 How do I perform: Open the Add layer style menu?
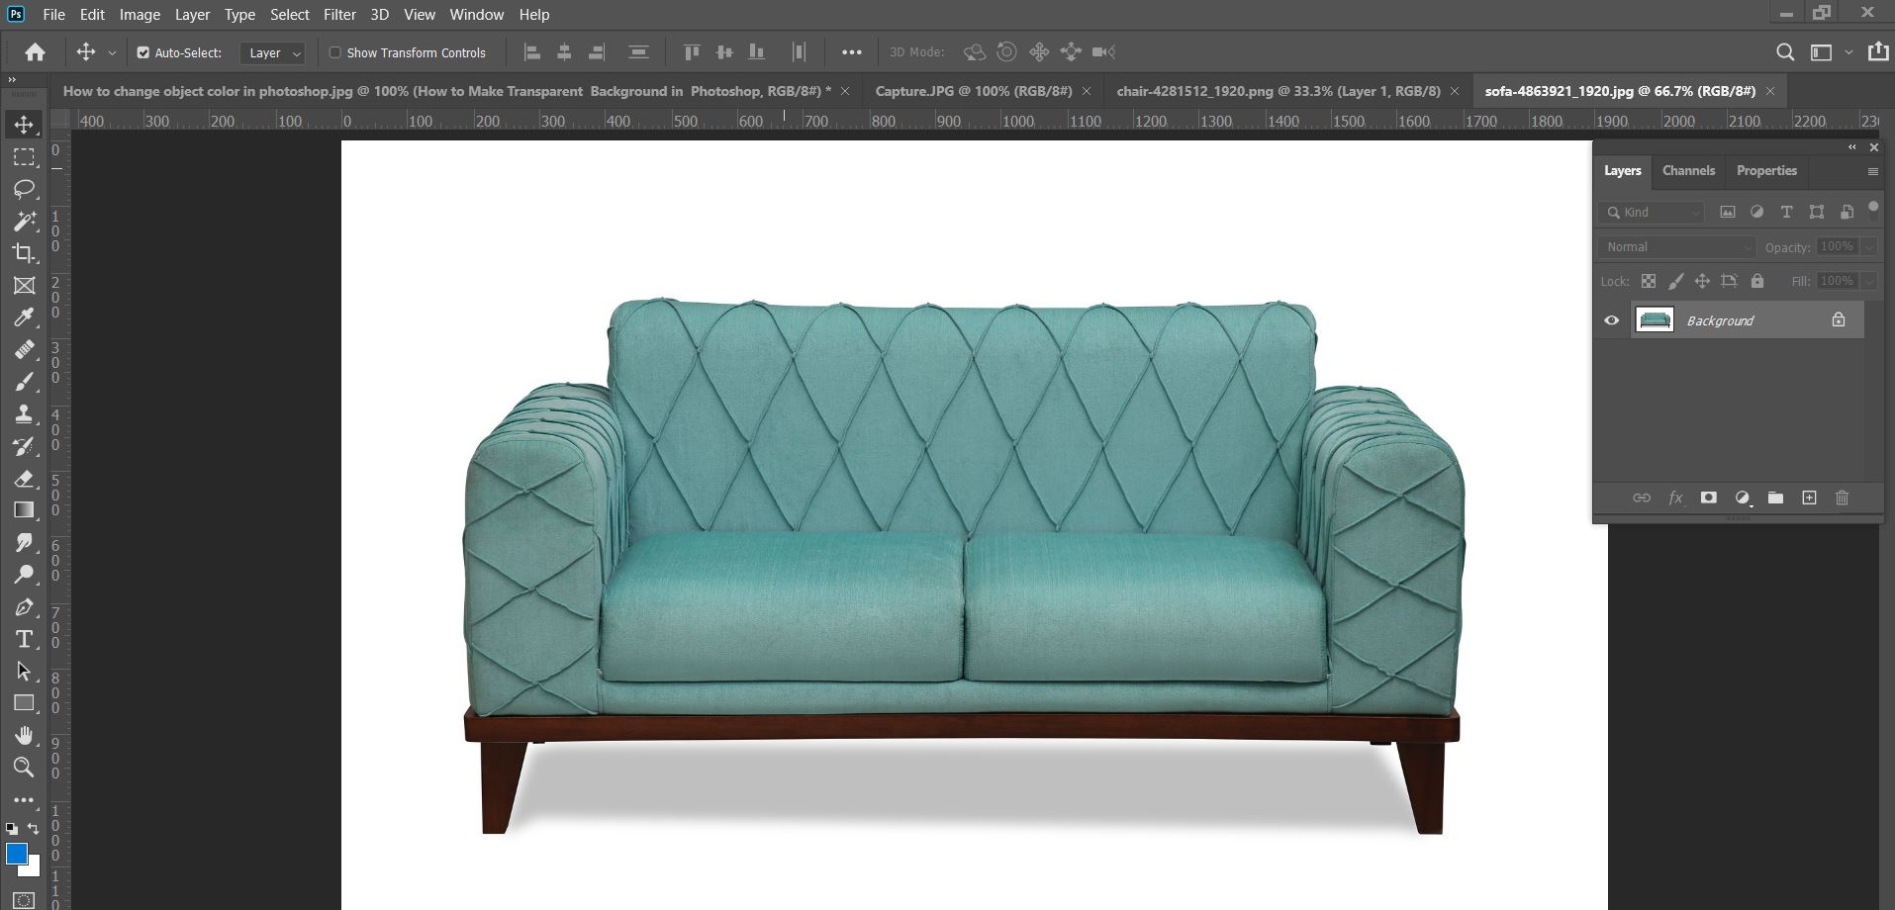1676,498
